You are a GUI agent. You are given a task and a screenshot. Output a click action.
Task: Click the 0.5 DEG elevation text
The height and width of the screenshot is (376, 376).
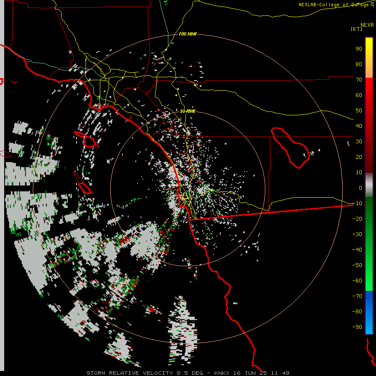(x=190, y=373)
